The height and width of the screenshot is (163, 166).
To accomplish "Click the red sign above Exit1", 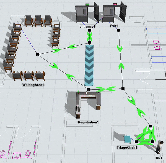I will point(115,4).
